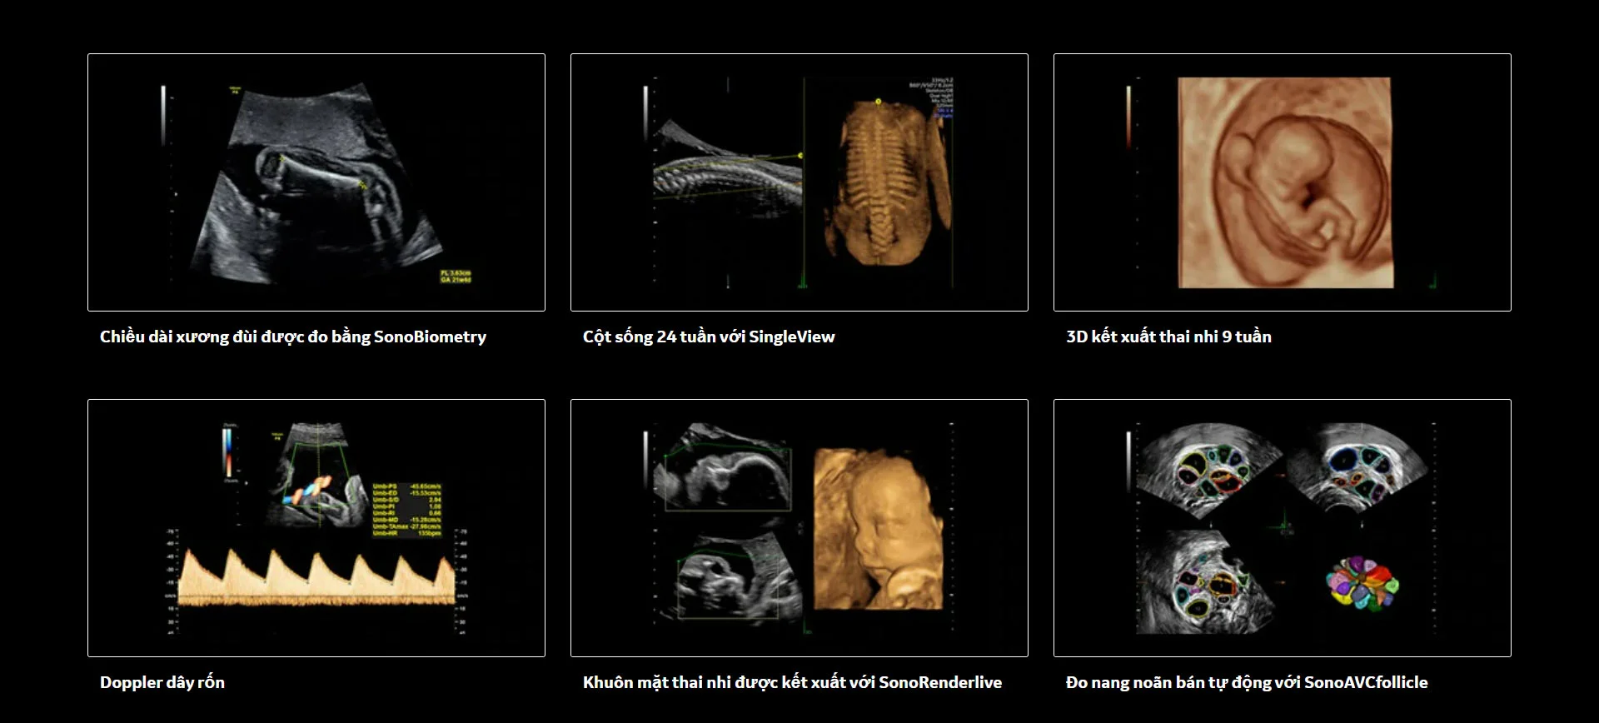The width and height of the screenshot is (1599, 723).
Task: Open the 24-week spine SingleView image
Action: pyautogui.click(x=799, y=182)
